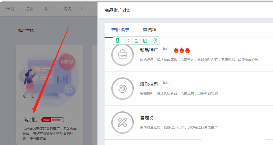Click the 商品推广计划 panel heading

[118, 10]
